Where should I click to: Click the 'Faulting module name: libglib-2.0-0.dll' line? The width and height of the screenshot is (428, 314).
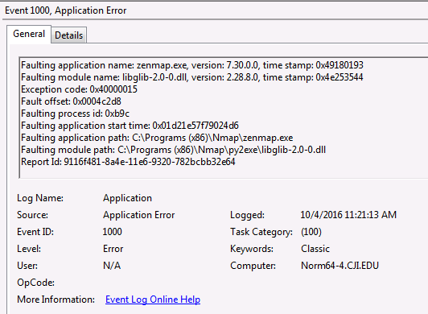click(192, 77)
